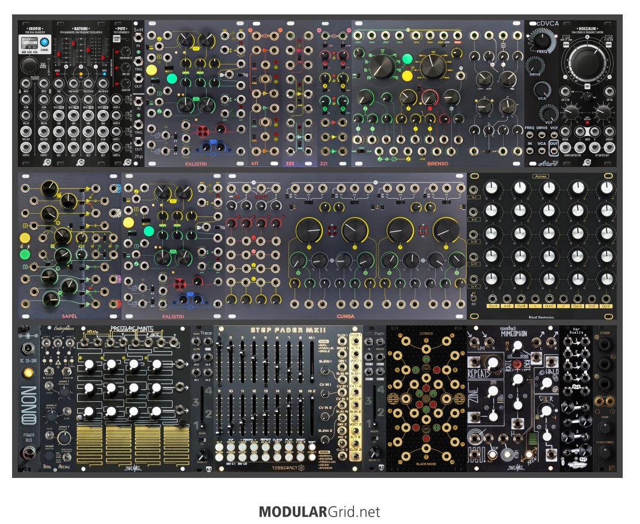The width and height of the screenshot is (640, 524).
Task: Click the green round button on Brenso module
Action: [407, 59]
